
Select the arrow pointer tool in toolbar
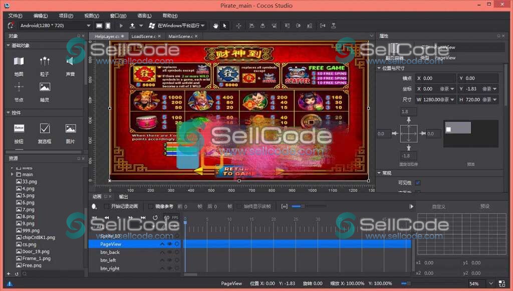pos(224,25)
